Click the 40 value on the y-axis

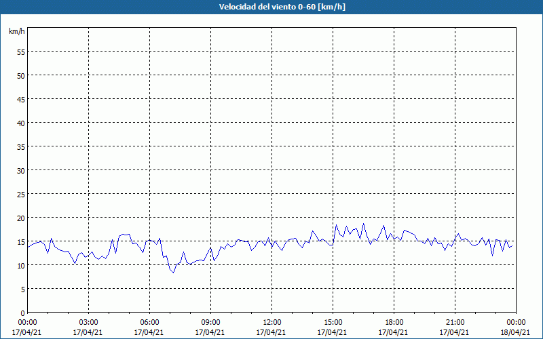coord(21,123)
